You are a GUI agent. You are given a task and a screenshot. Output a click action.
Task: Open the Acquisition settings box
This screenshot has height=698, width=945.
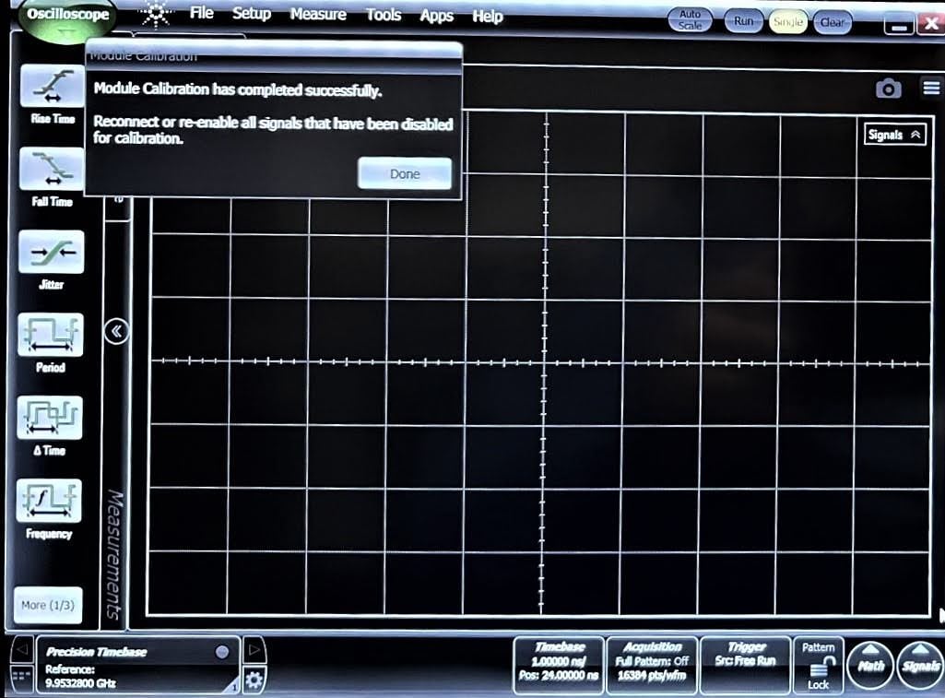[x=652, y=665]
